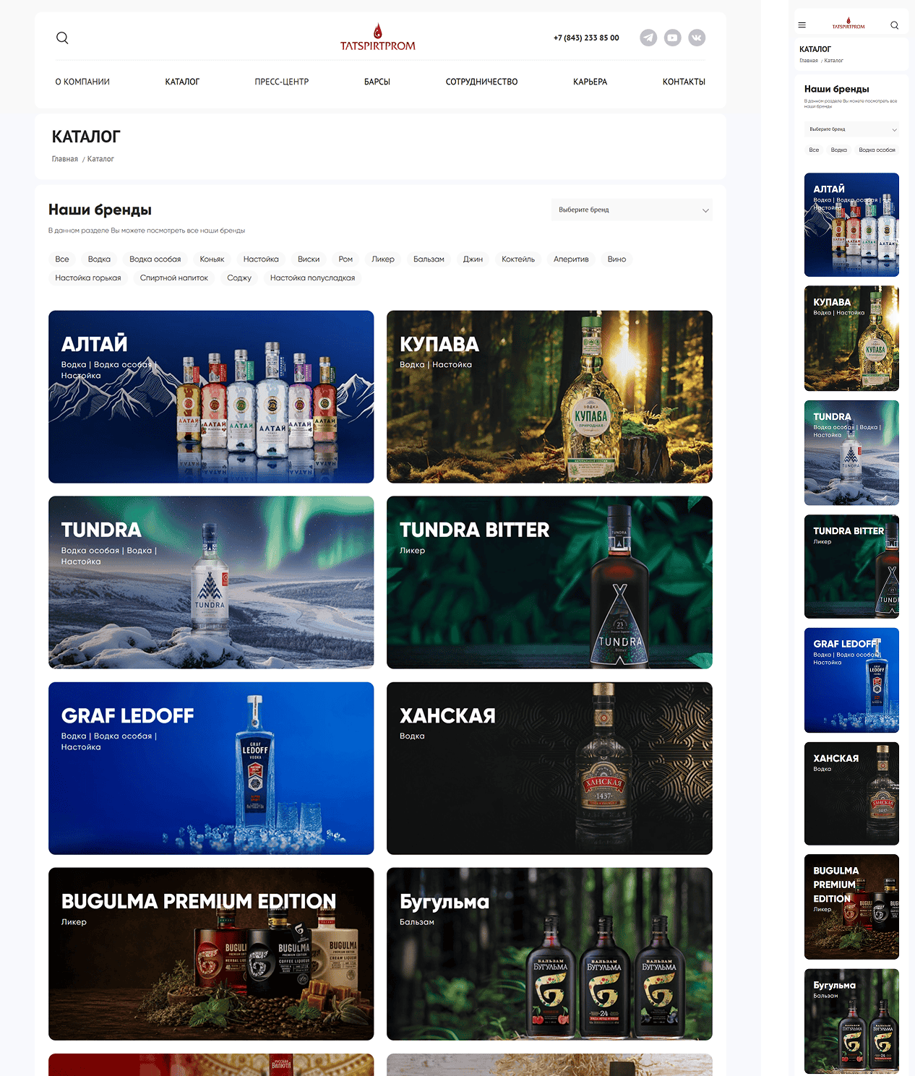Go to 'КОНТАКТЫ' in navigation

point(684,82)
